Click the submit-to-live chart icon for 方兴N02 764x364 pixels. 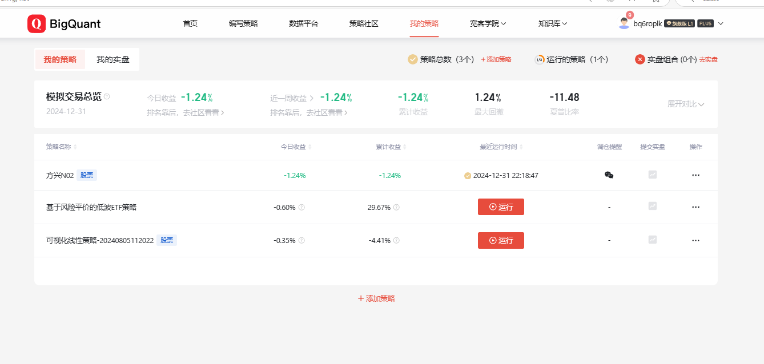(653, 175)
